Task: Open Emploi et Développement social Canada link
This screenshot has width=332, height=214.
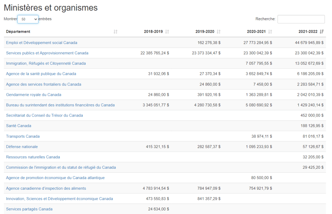Action: [x=41, y=43]
